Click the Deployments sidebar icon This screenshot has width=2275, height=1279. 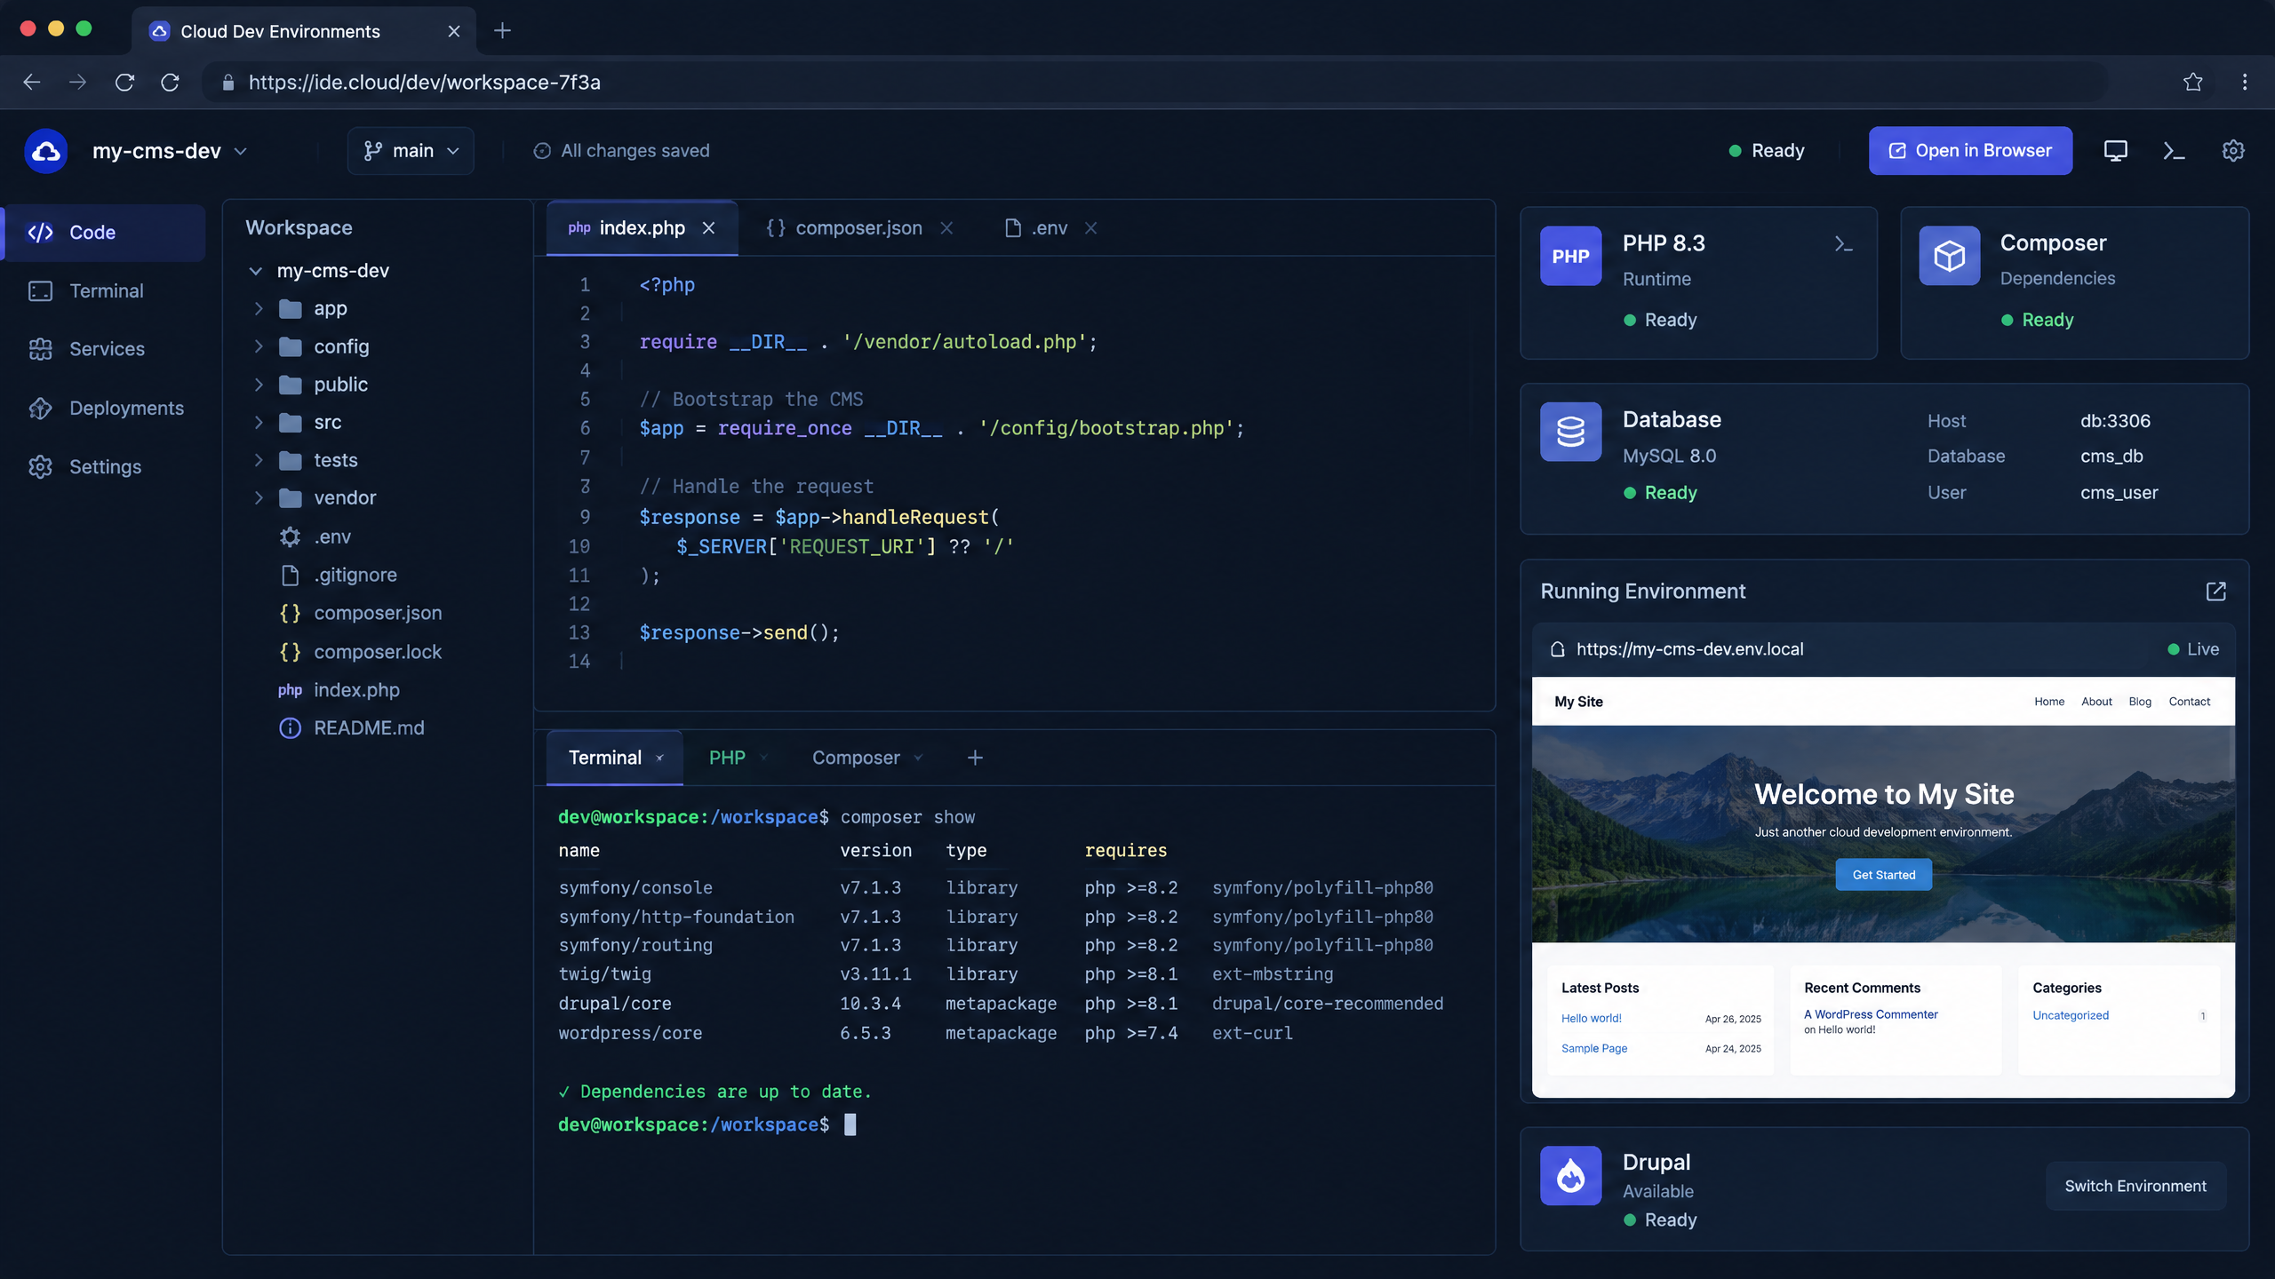tap(40, 409)
